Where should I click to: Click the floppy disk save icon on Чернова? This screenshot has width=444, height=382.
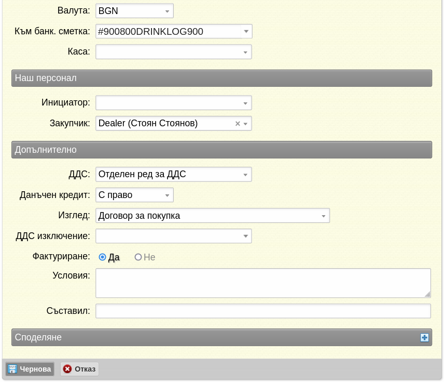(x=12, y=369)
